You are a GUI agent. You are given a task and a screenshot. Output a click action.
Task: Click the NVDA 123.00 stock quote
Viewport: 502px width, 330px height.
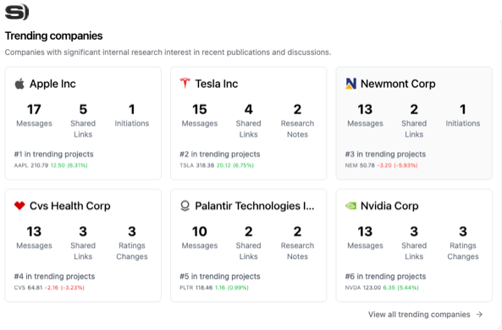point(382,288)
